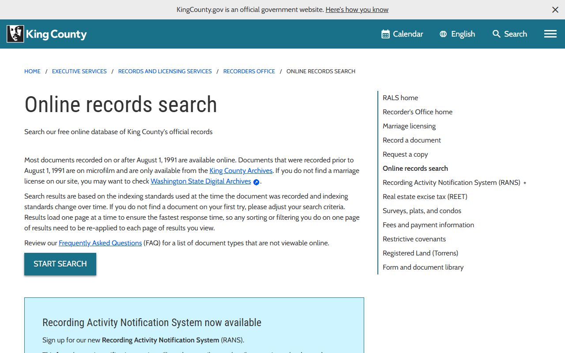
Task: Open Frequently Asked Questions link
Action: [100, 243]
